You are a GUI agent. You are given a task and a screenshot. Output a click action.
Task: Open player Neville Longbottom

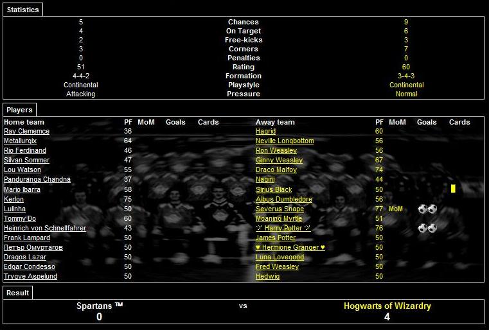pyautogui.click(x=285, y=141)
